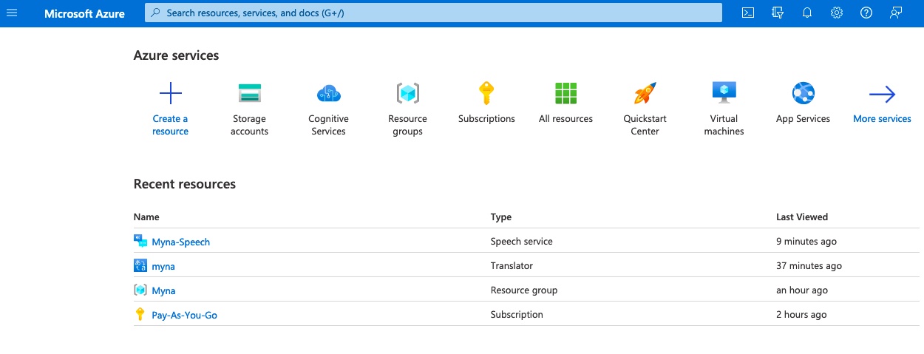924x354 pixels.
Task: Click the Create a resource plus icon
Action: click(171, 93)
